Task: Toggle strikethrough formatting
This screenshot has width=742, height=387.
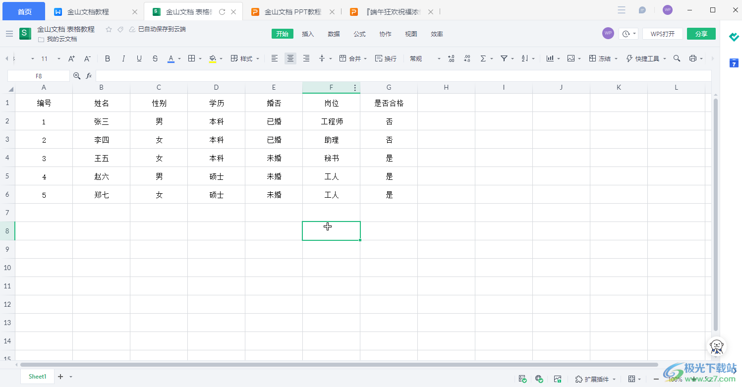Action: click(155, 58)
